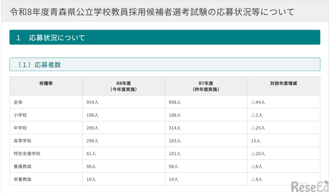Click the page title about 令和8年度青森県公立学校教員採用
Viewport: 330px width, 193px height.
click(152, 12)
